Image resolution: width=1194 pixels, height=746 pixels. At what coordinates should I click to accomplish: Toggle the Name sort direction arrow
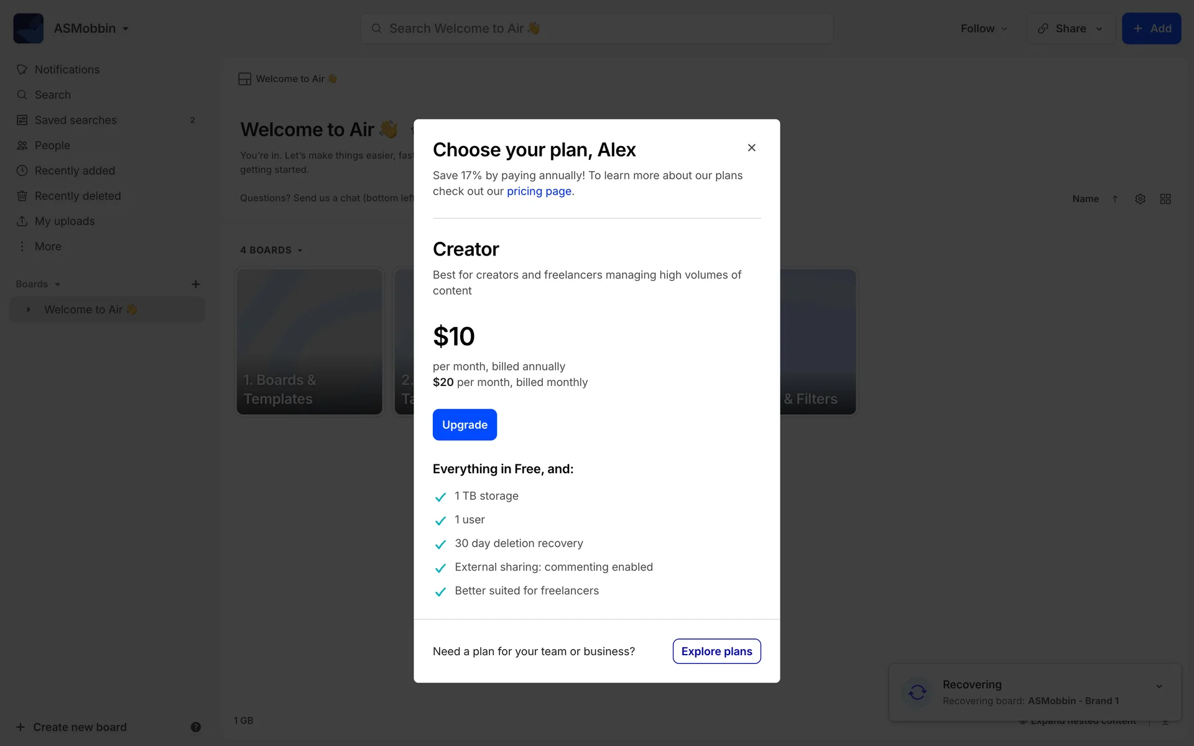tap(1115, 199)
